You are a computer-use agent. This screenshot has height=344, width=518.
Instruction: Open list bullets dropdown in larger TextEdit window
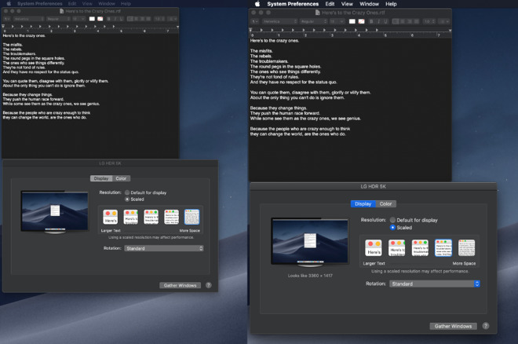coord(443,21)
